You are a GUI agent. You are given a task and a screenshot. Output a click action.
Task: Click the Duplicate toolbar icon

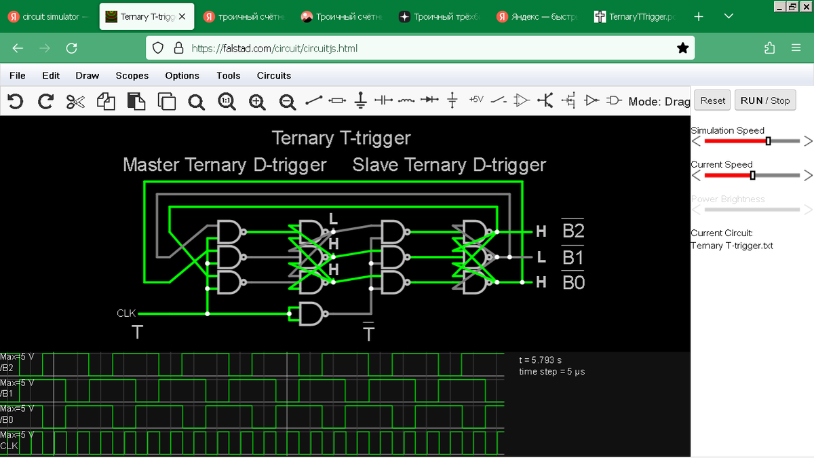[x=166, y=101]
